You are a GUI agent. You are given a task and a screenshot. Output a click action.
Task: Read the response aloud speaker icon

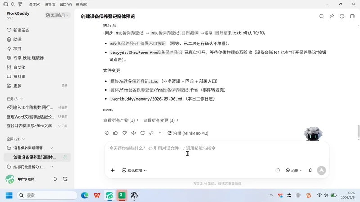pos(134,133)
